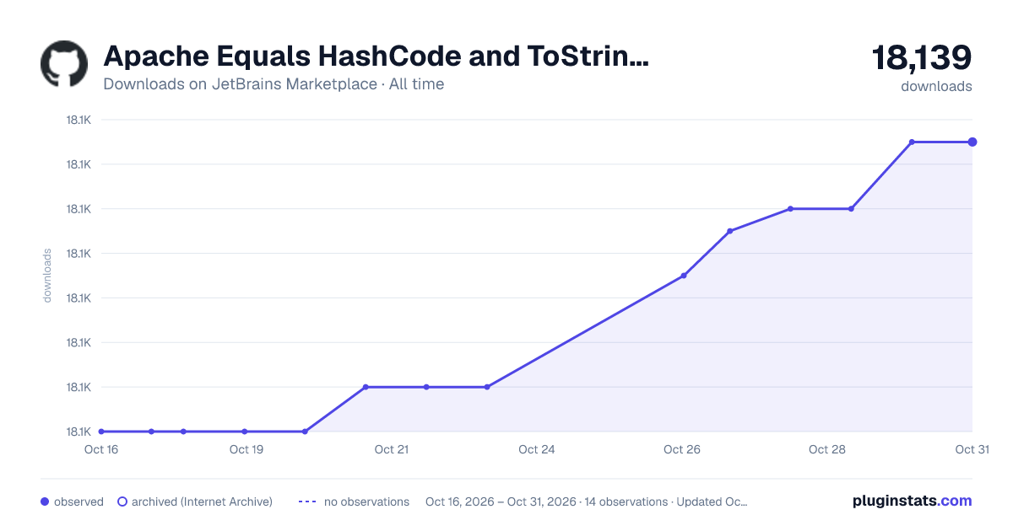Click the 'observed' legend text

[79, 501]
